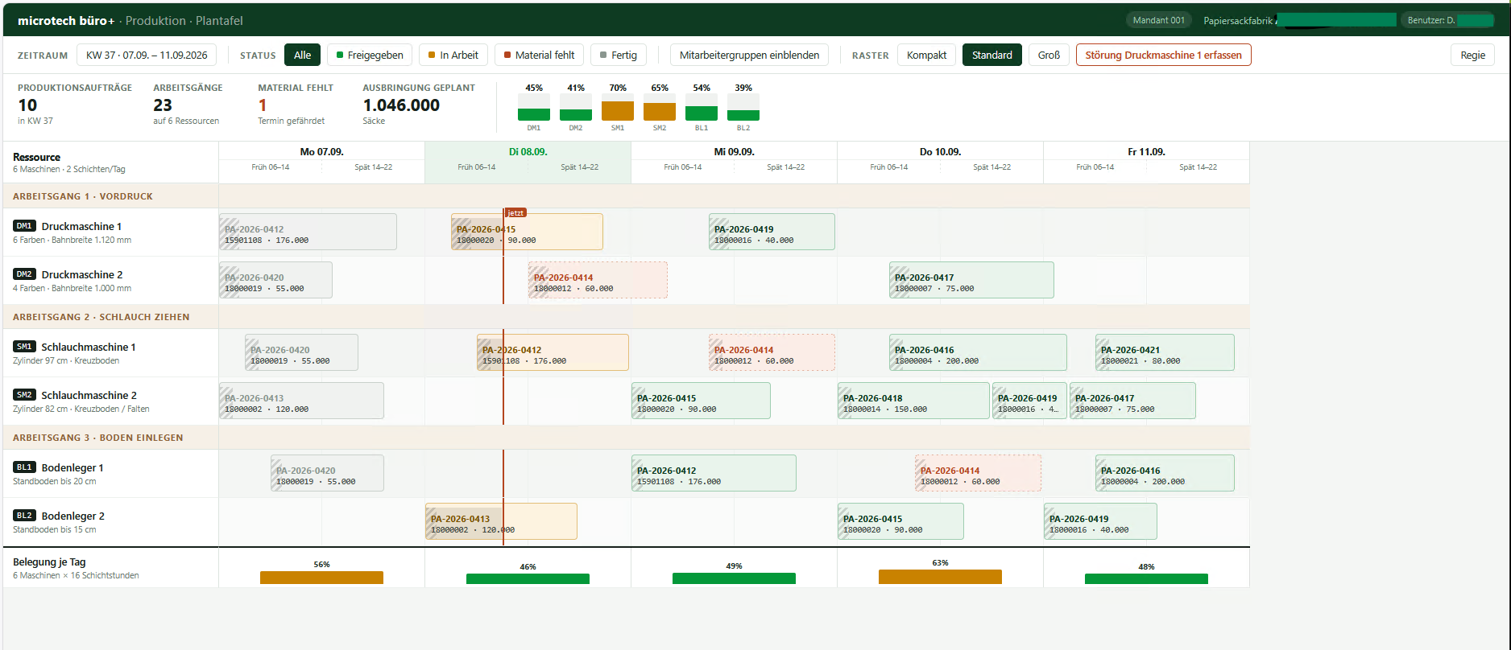The width and height of the screenshot is (1511, 650).
Task: Open order PA-2026-0417 on Druckmaschine 2
Action: click(971, 280)
